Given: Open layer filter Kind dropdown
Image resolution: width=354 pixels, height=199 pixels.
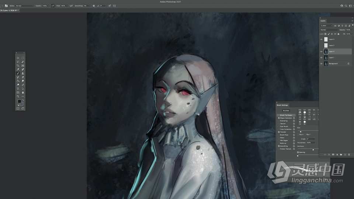Looking at the screenshot, I should (x=326, y=26).
